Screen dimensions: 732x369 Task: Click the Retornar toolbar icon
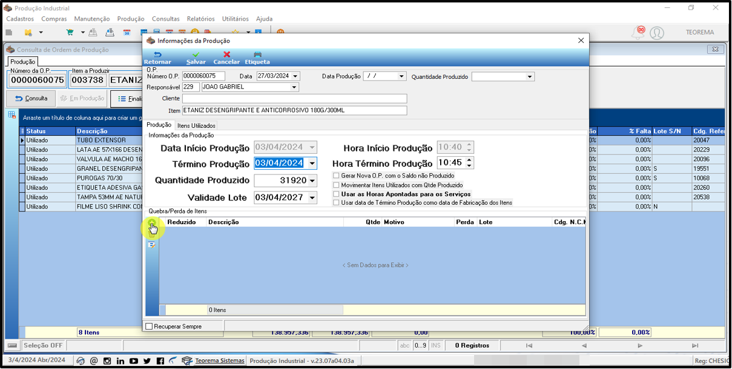157,55
